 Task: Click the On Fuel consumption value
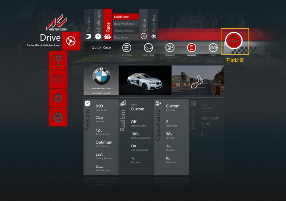click(133, 146)
